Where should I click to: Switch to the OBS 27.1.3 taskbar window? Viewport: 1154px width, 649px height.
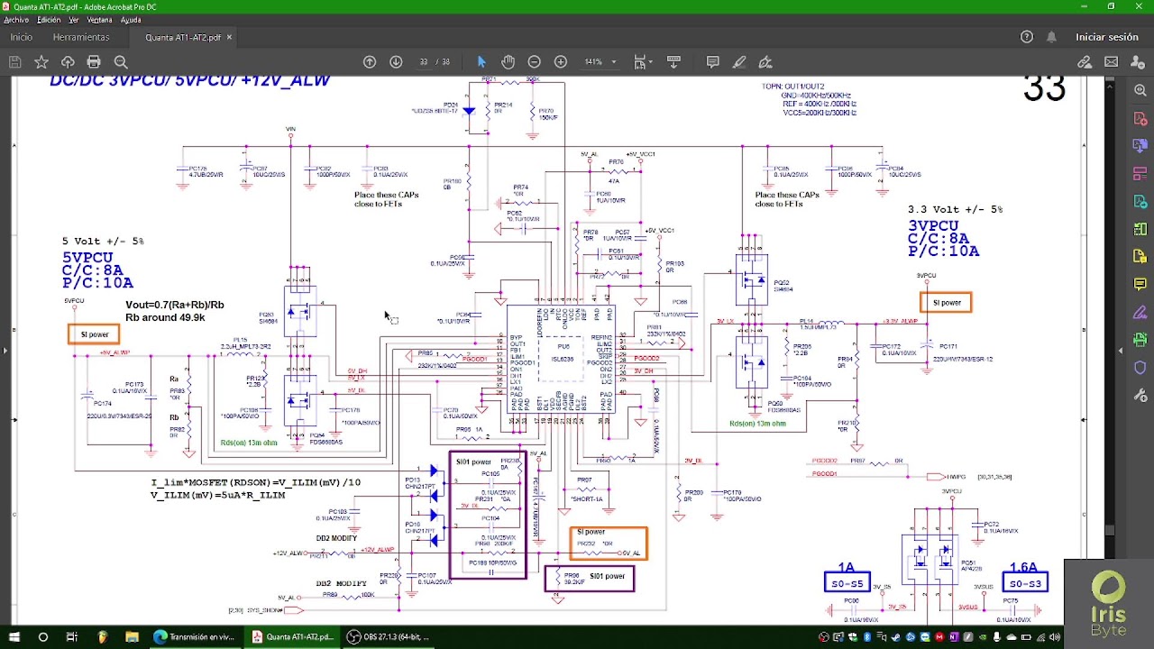click(389, 636)
